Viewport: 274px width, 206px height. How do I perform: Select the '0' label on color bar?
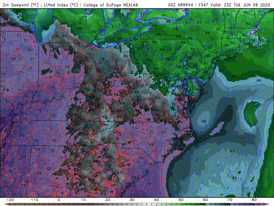59,200
